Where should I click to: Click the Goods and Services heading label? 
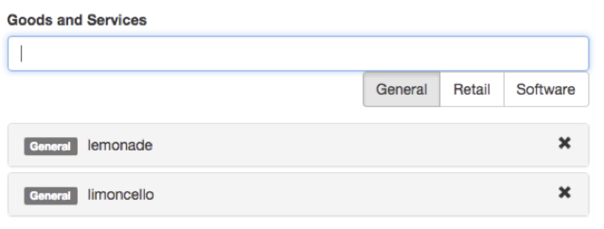(77, 20)
